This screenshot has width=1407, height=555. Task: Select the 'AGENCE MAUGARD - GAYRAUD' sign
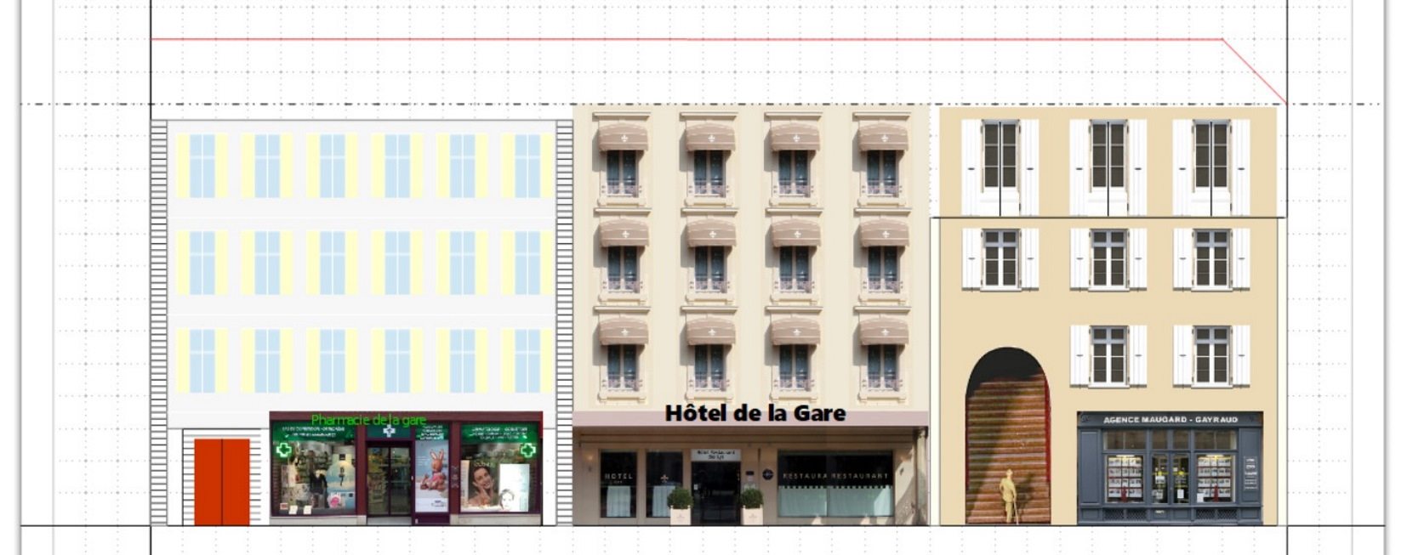coord(1170,420)
